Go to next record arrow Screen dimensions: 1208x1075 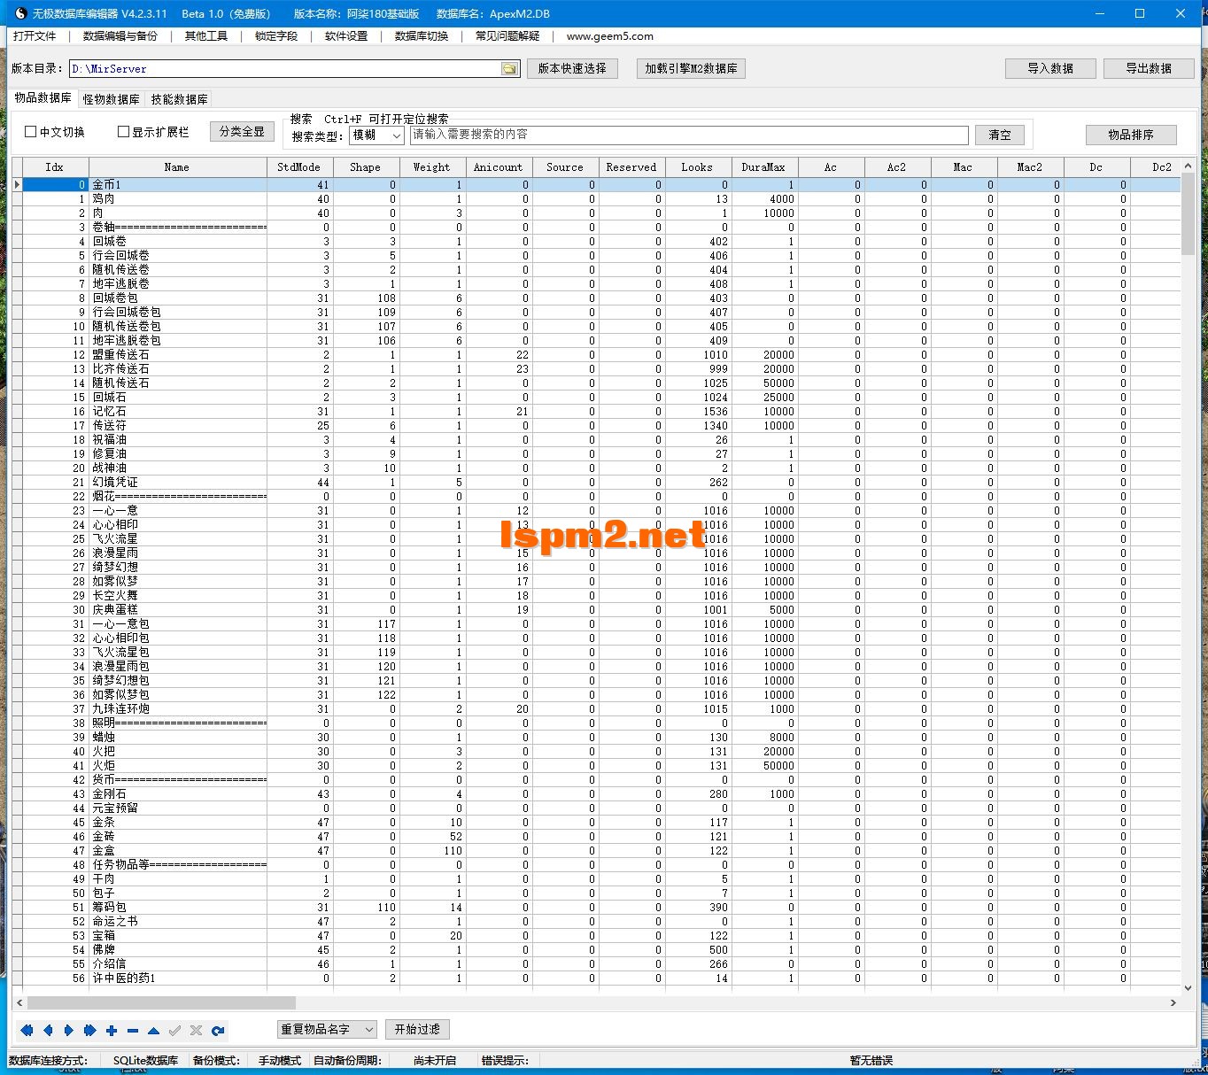(69, 1030)
